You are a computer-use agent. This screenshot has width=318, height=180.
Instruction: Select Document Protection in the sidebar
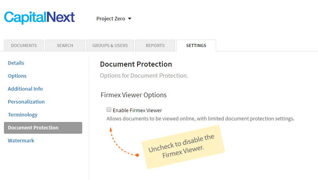pyautogui.click(x=43, y=128)
